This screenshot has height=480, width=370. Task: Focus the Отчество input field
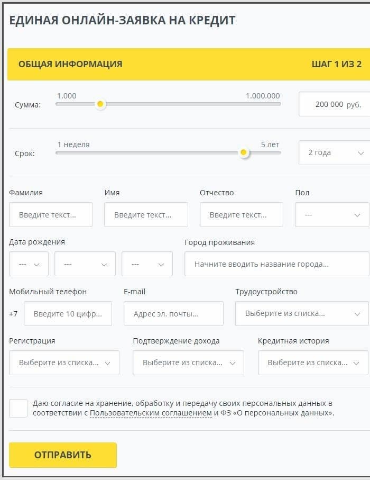pyautogui.click(x=241, y=215)
